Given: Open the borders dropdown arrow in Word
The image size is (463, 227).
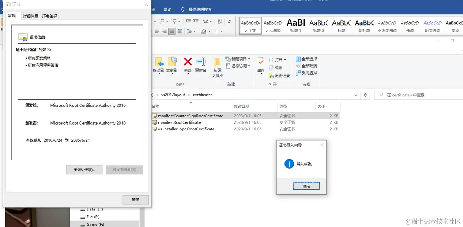Looking at the screenshot, I should tap(221, 31).
